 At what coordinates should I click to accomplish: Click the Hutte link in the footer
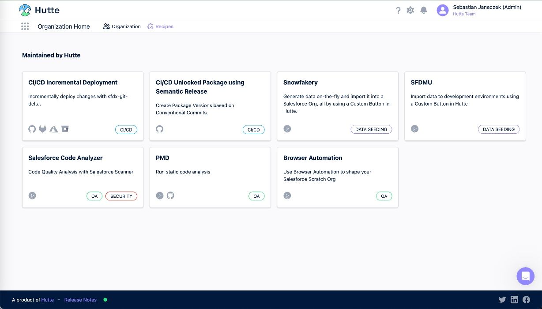(x=47, y=300)
